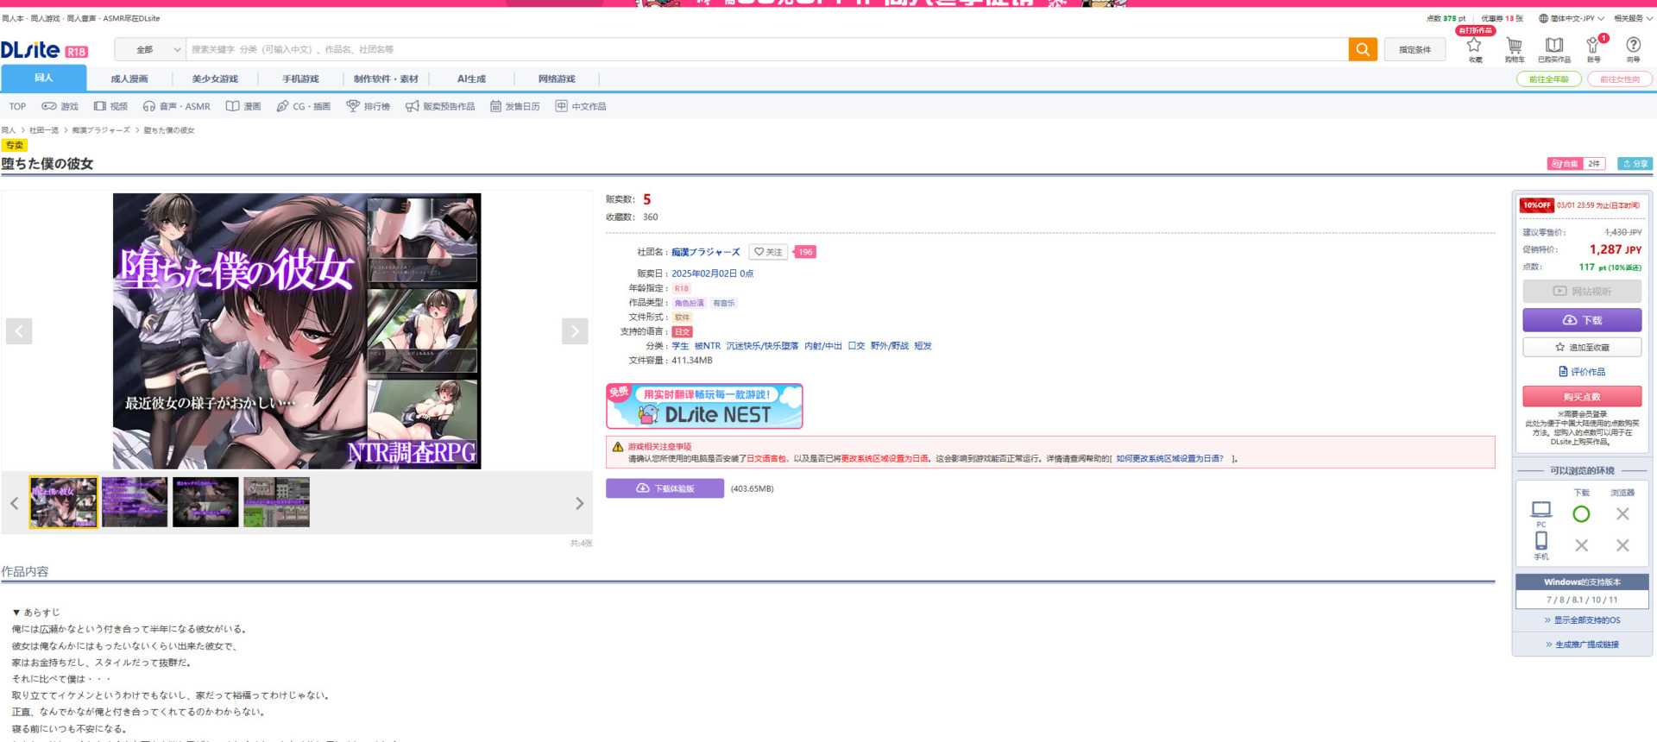Open 发售日历 release calendar icon

[515, 106]
